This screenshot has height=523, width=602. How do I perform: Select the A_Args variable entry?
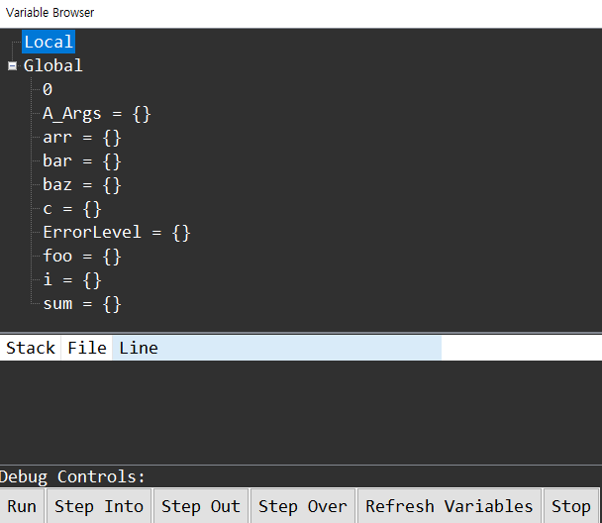(96, 114)
